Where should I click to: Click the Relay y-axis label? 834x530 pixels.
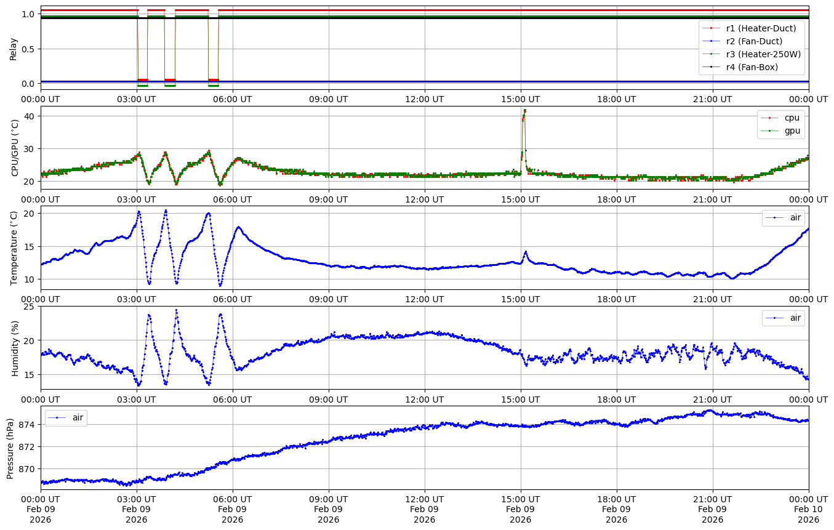tap(14, 48)
